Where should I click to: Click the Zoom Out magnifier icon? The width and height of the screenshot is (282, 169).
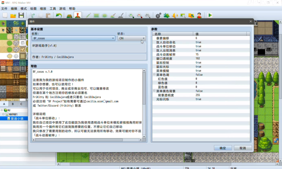click(140, 15)
